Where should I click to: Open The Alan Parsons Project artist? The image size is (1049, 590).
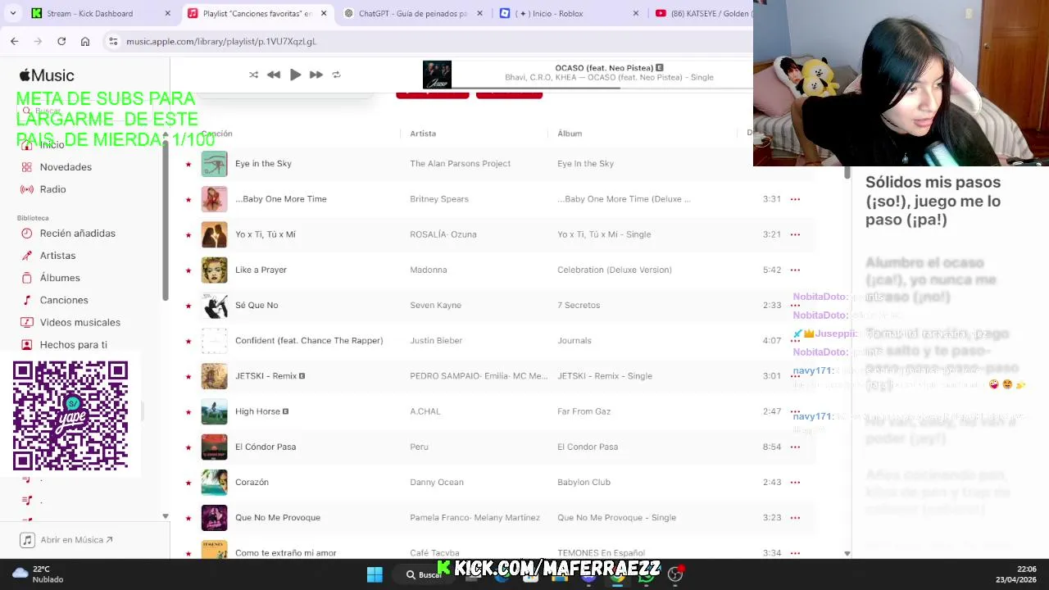pos(460,164)
